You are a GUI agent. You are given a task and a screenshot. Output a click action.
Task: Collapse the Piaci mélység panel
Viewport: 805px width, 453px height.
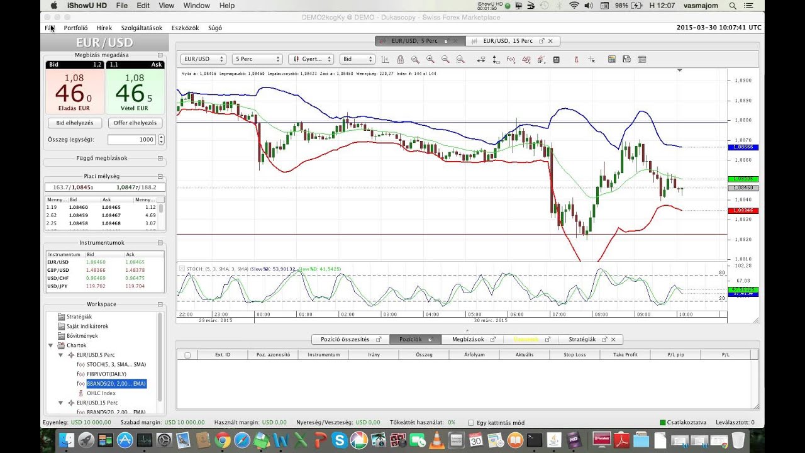point(160,176)
